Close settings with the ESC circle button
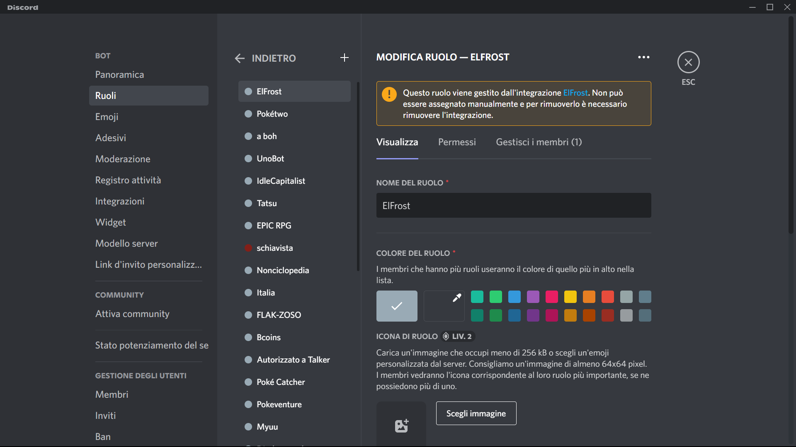The width and height of the screenshot is (796, 447). [x=688, y=62]
